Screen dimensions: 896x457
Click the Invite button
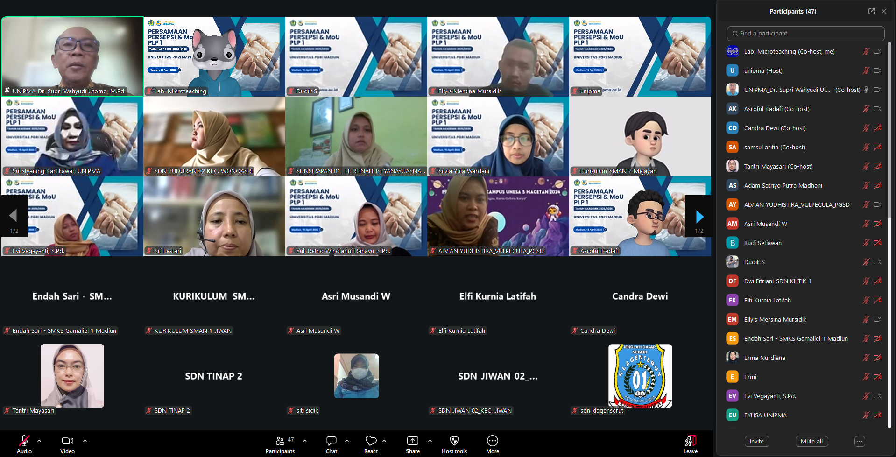point(756,441)
